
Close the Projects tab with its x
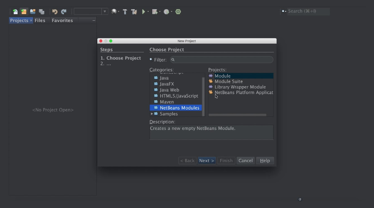point(31,20)
